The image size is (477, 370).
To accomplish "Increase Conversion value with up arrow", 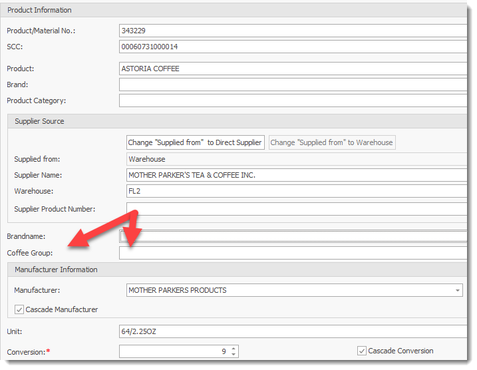I will 234,348.
